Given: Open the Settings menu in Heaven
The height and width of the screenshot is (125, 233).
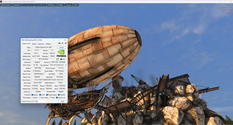Looking at the screenshot, I should (51, 5).
